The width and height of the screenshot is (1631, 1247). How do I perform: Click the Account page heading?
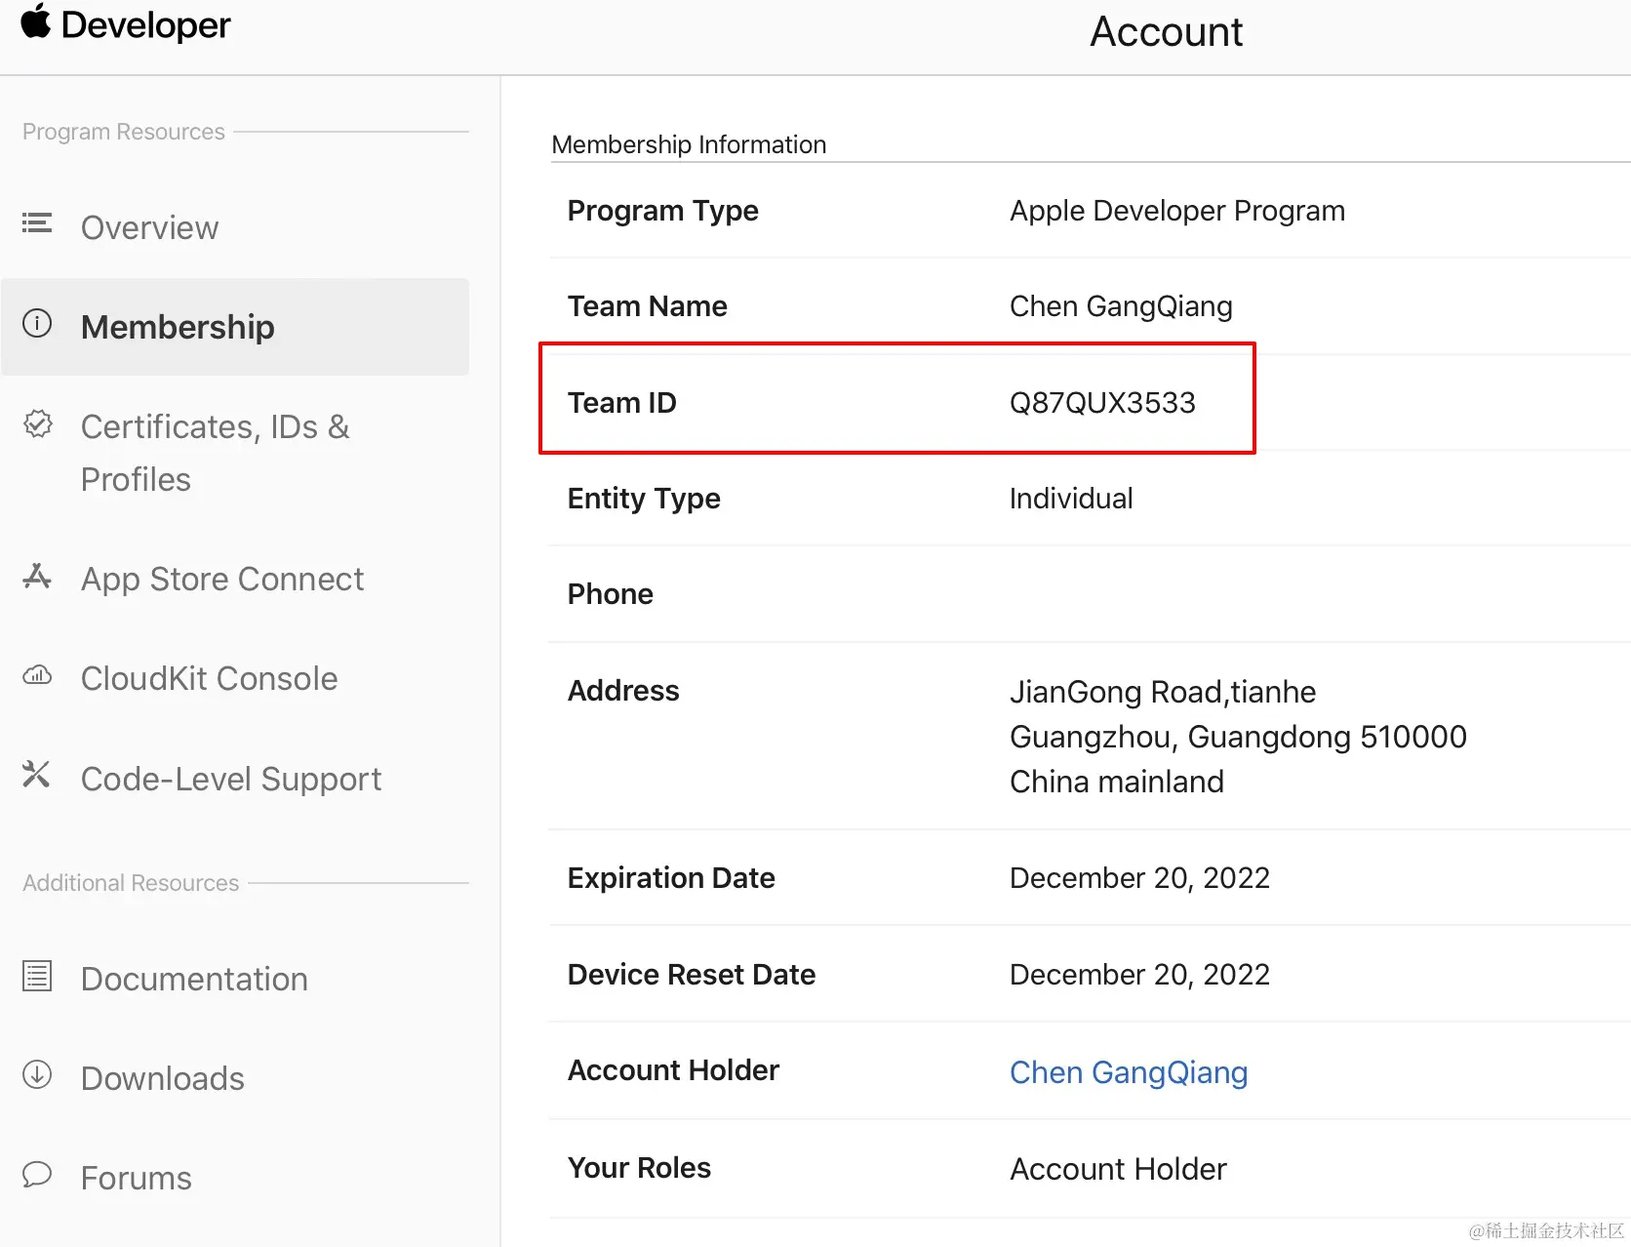pos(1166,32)
